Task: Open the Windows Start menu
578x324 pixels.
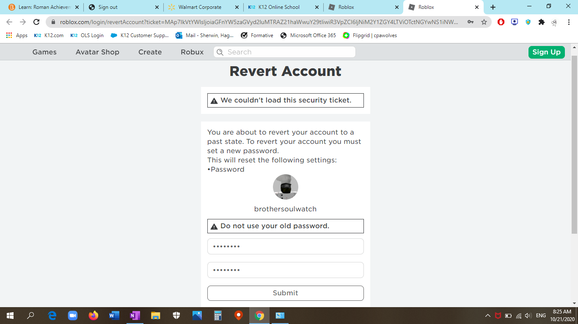Action: click(x=10, y=316)
